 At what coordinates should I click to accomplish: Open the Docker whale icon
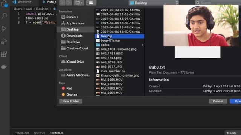[x=4, y=67]
